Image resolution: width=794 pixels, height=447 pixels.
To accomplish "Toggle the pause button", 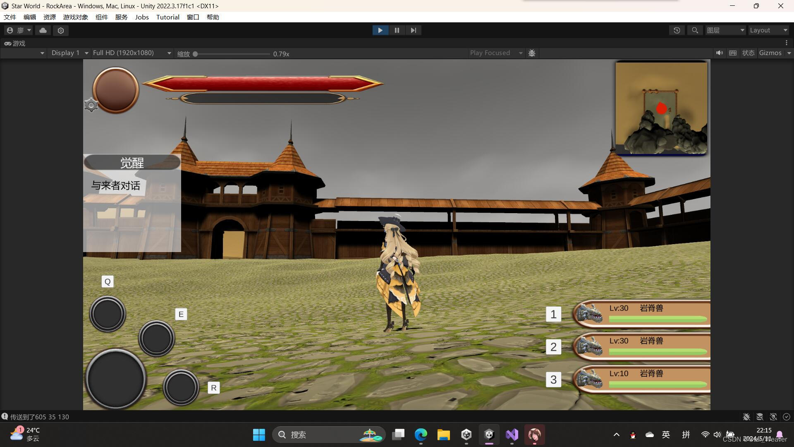I will [x=397, y=30].
